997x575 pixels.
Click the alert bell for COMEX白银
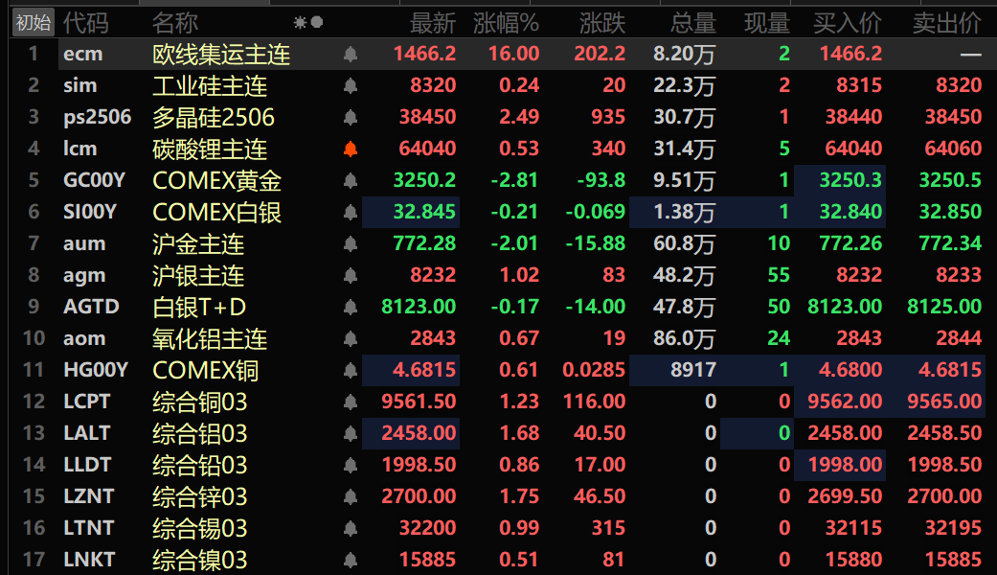click(x=351, y=212)
